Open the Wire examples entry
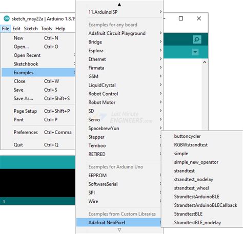The width and height of the screenshot is (243, 234). click(x=119, y=201)
